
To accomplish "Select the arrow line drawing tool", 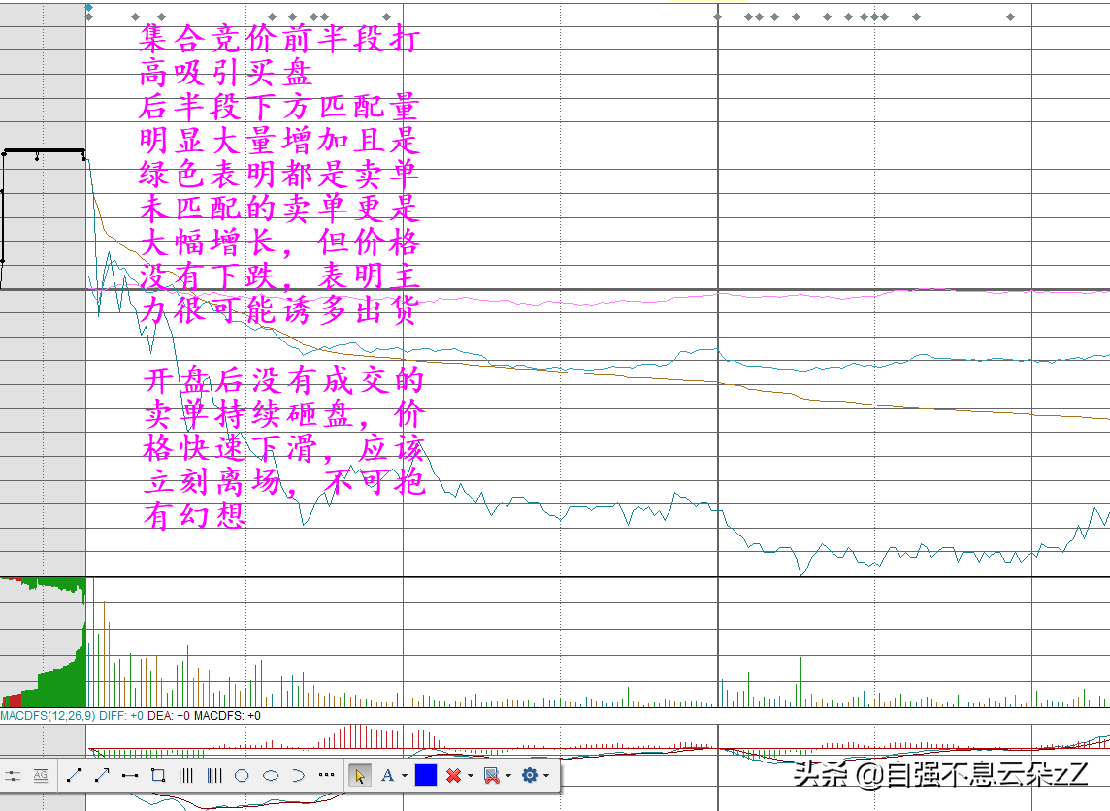I will coord(102,775).
